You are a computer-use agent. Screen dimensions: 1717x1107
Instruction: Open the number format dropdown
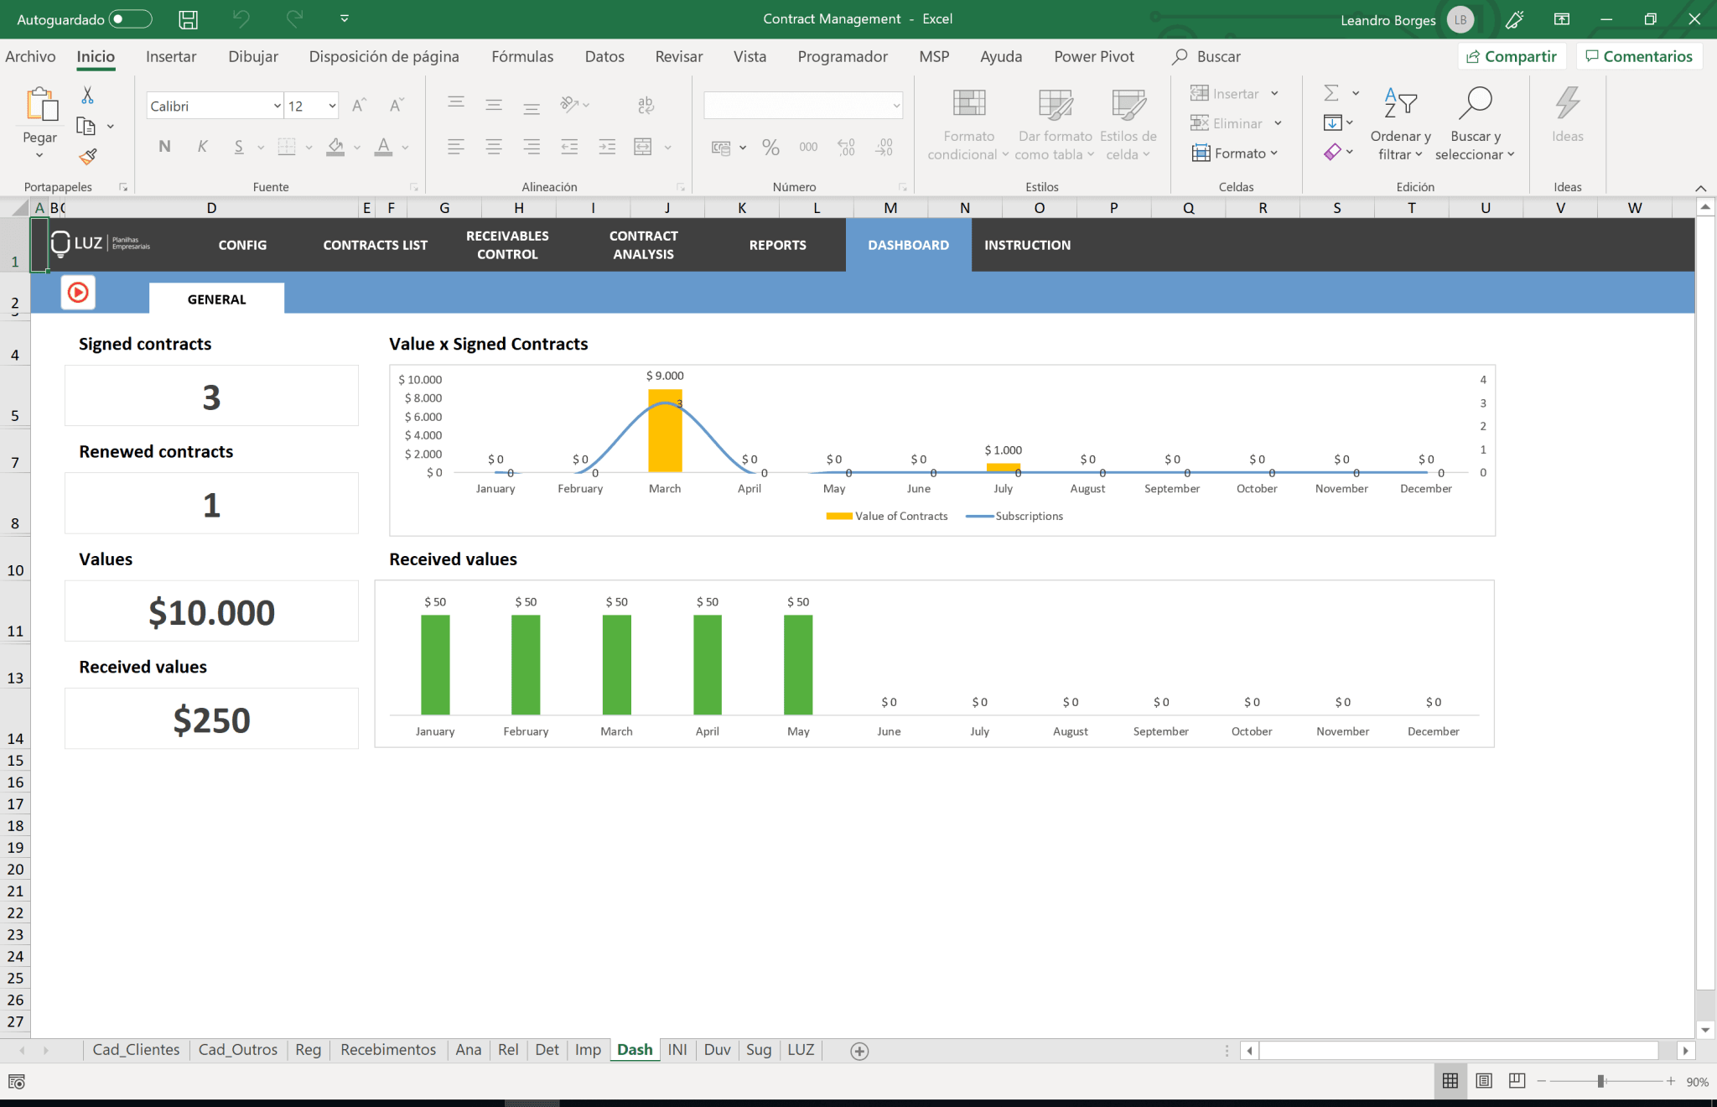[896, 106]
